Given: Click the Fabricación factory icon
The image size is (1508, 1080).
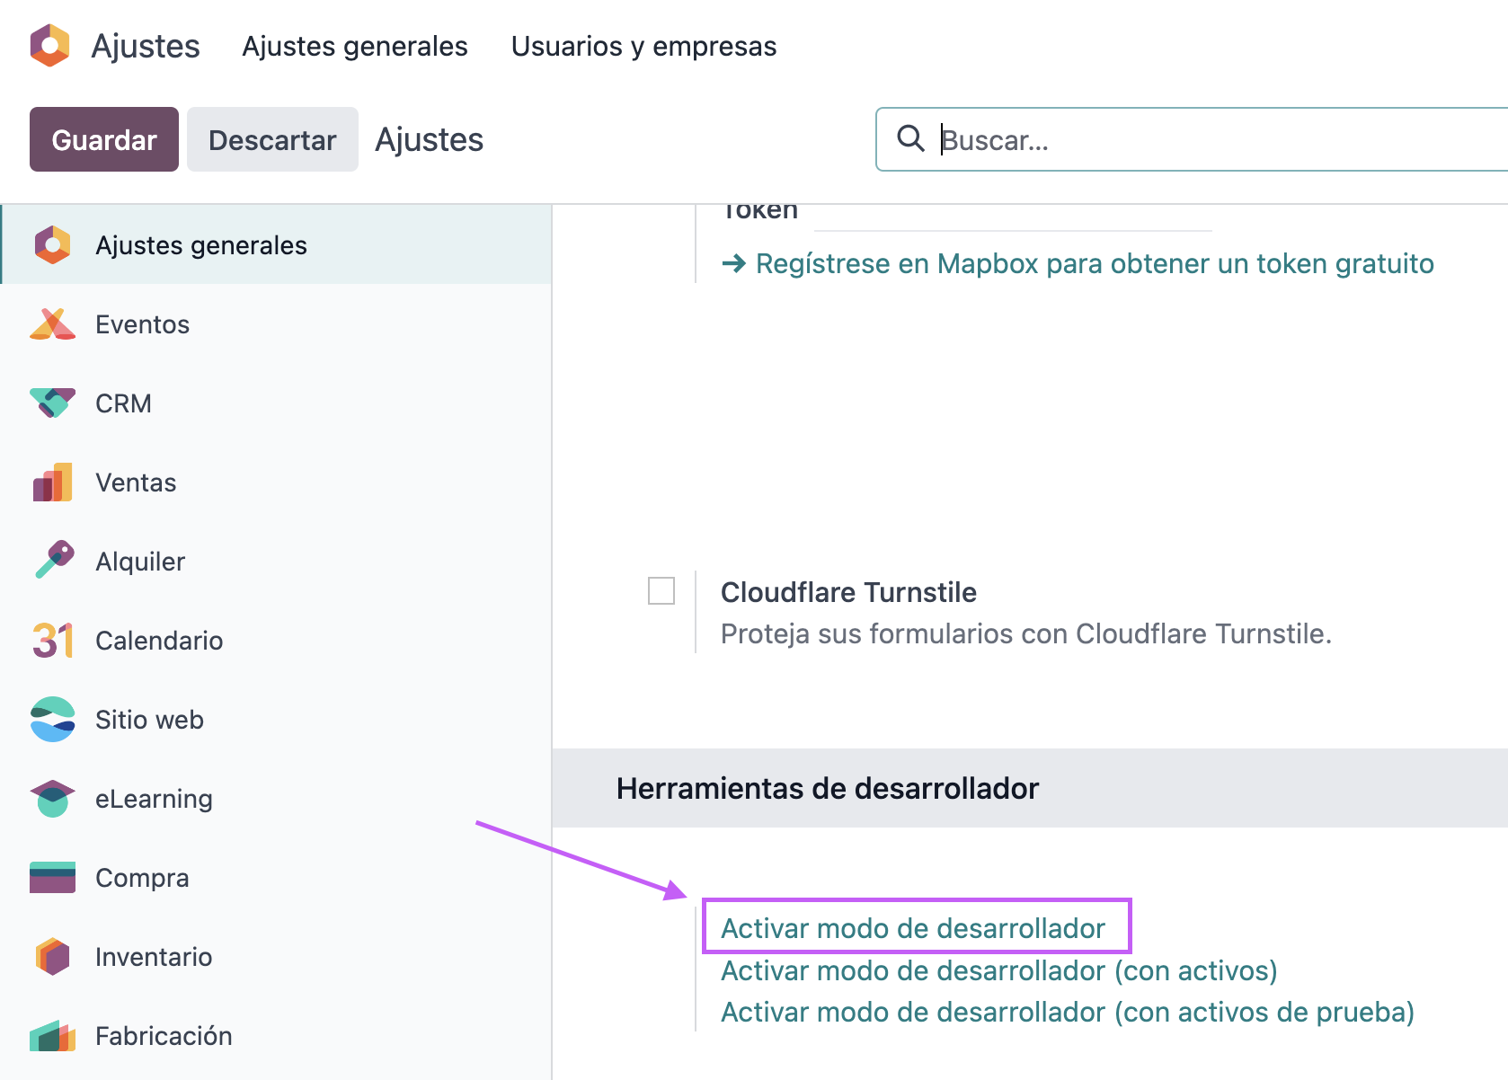Looking at the screenshot, I should click(52, 1036).
